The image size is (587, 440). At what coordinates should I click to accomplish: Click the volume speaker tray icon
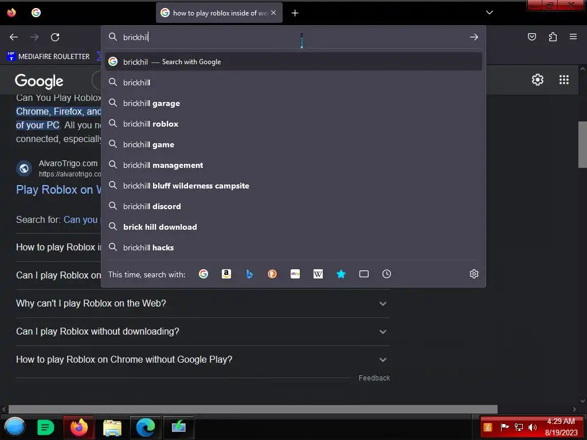click(x=533, y=427)
